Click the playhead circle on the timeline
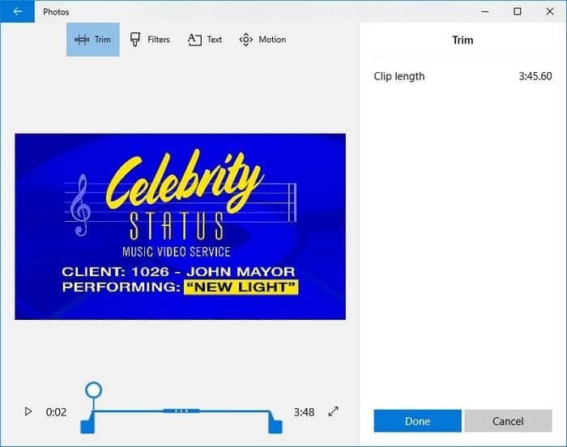This screenshot has height=447, width=567. point(94,390)
